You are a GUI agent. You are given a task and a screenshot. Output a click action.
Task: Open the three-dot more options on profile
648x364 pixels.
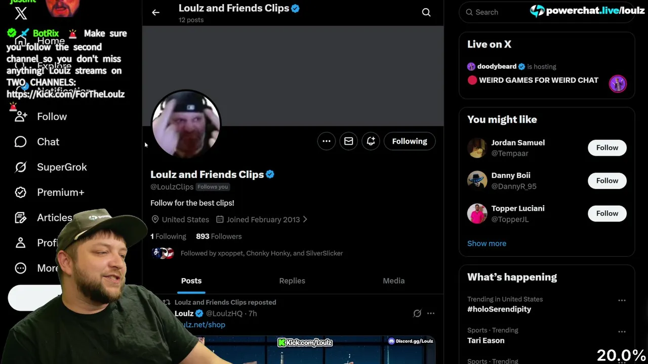coord(327,141)
